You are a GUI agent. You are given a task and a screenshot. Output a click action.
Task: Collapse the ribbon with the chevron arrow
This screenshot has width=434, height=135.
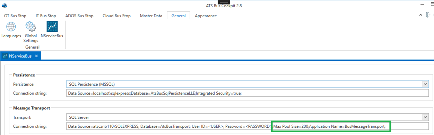tap(420, 15)
